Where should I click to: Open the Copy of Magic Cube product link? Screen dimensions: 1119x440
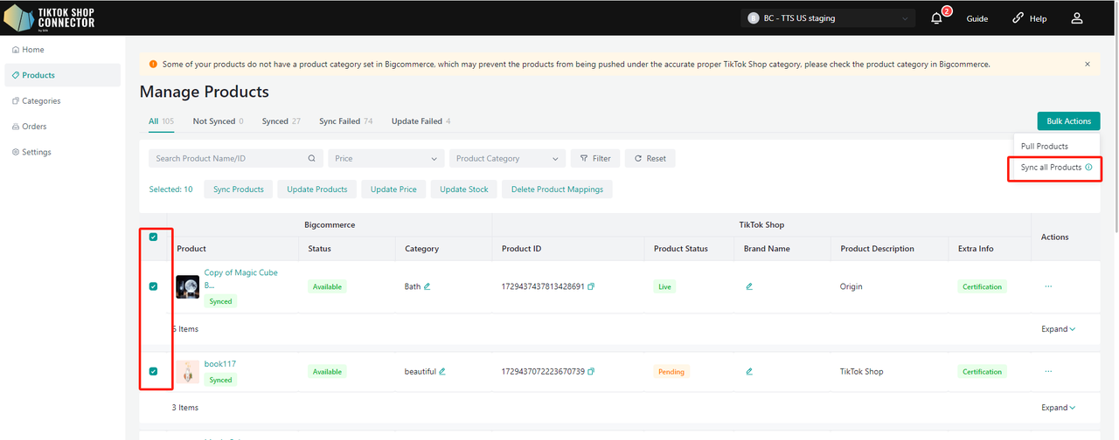[x=240, y=278]
